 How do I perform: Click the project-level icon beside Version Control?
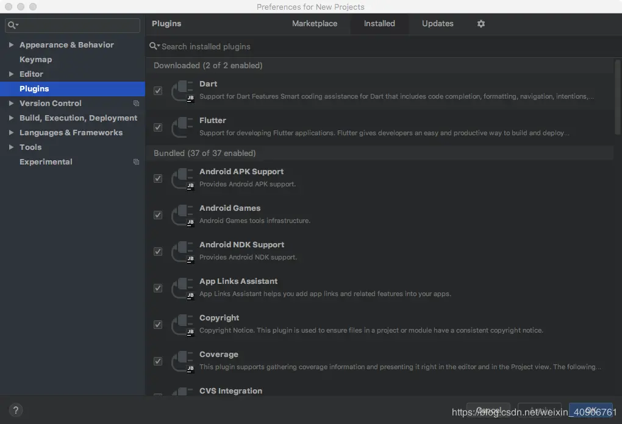click(136, 104)
